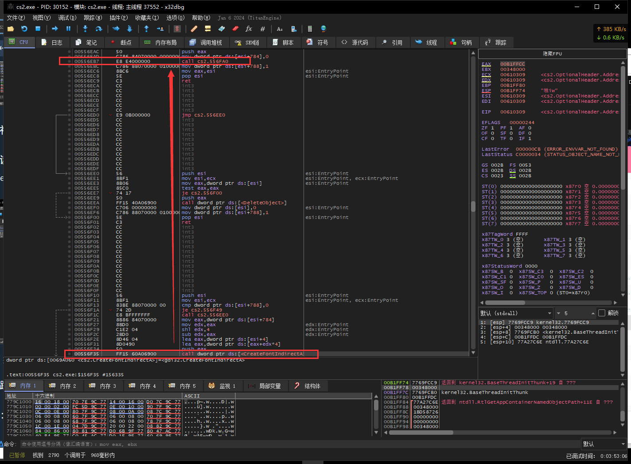Stop debugging with the square icon
This screenshot has height=464, width=631.
pyautogui.click(x=38, y=29)
